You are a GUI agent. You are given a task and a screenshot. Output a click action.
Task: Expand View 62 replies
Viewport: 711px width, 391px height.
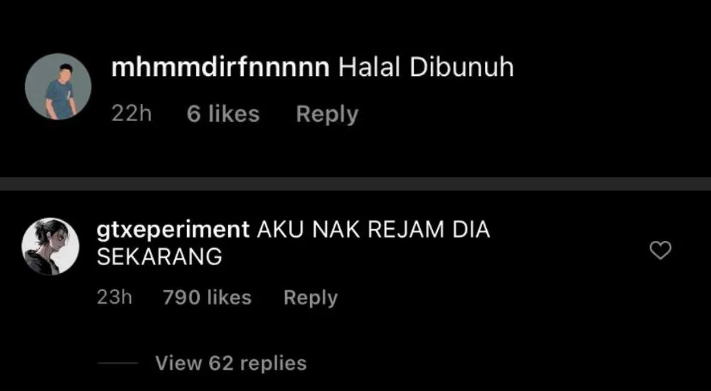[x=231, y=363]
